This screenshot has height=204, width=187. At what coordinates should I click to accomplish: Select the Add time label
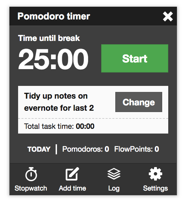point(72,188)
